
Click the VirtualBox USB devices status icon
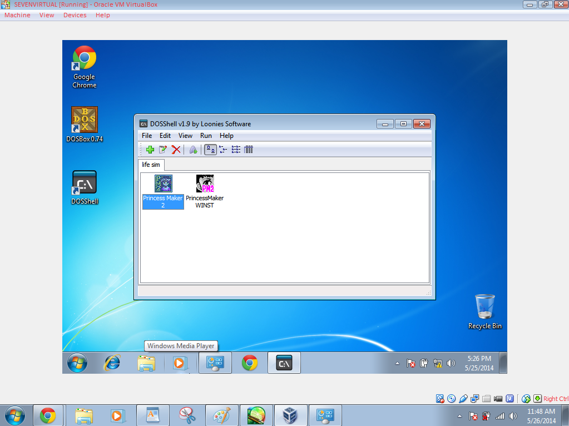(463, 399)
